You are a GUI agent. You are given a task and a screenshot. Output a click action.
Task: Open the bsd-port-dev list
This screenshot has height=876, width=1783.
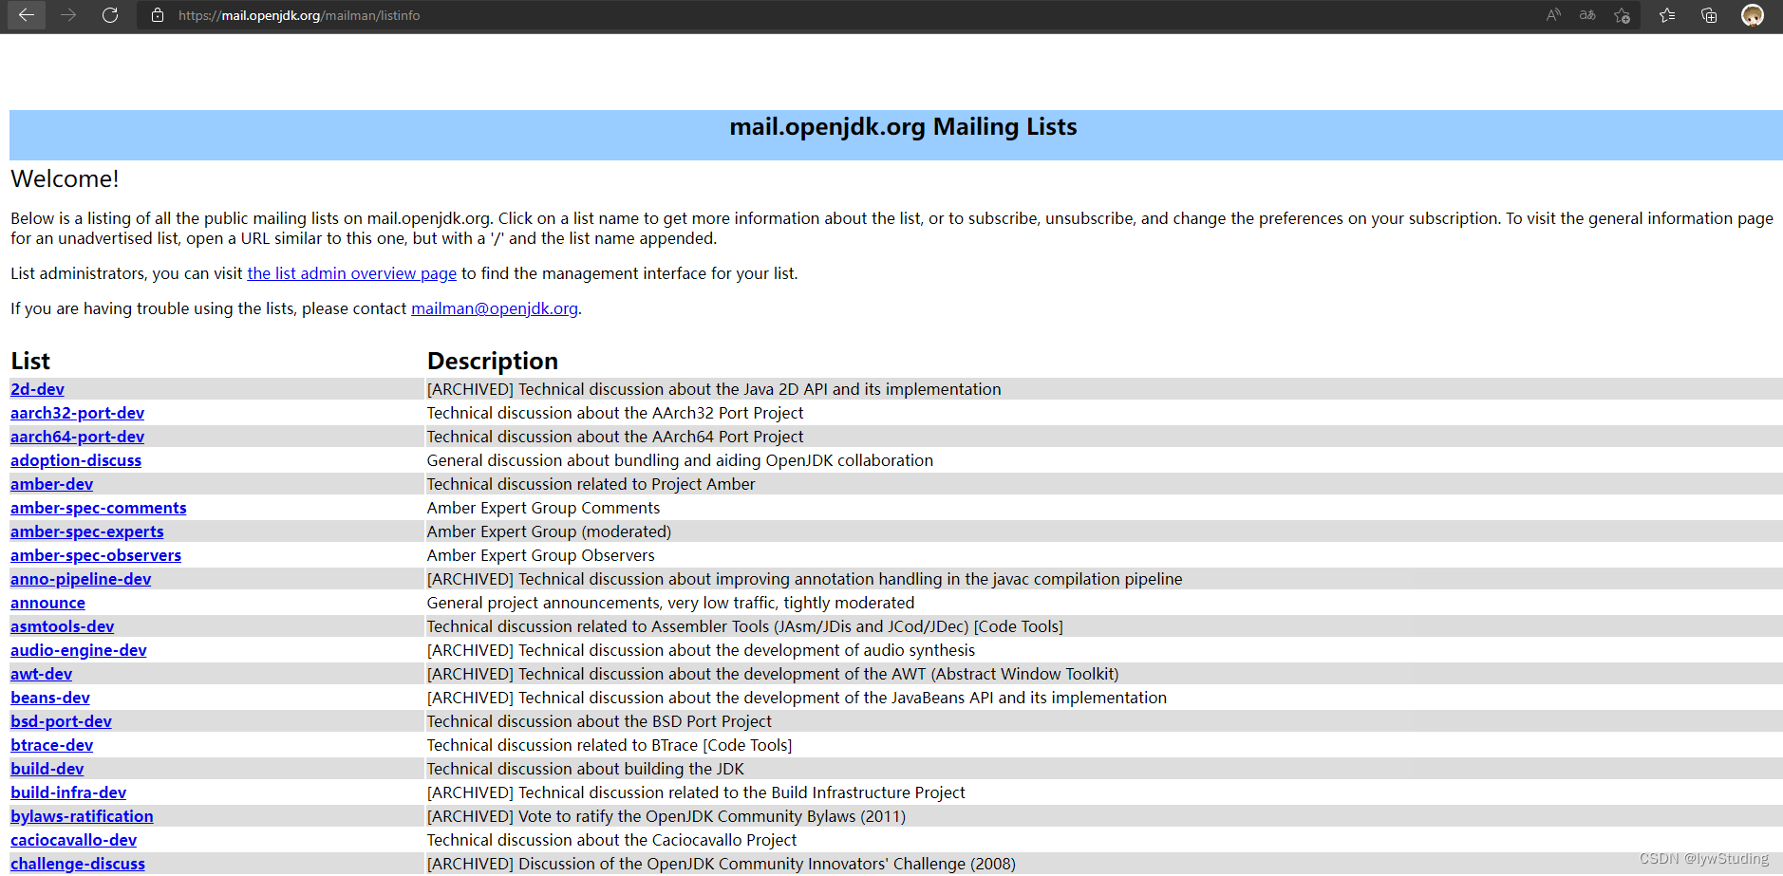[61, 721]
